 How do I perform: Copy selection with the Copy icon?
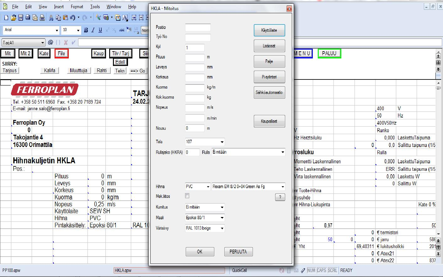coord(58,18)
